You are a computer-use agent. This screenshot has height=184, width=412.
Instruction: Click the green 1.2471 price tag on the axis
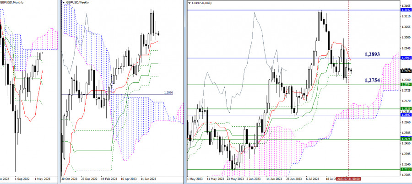[x=406, y=139]
